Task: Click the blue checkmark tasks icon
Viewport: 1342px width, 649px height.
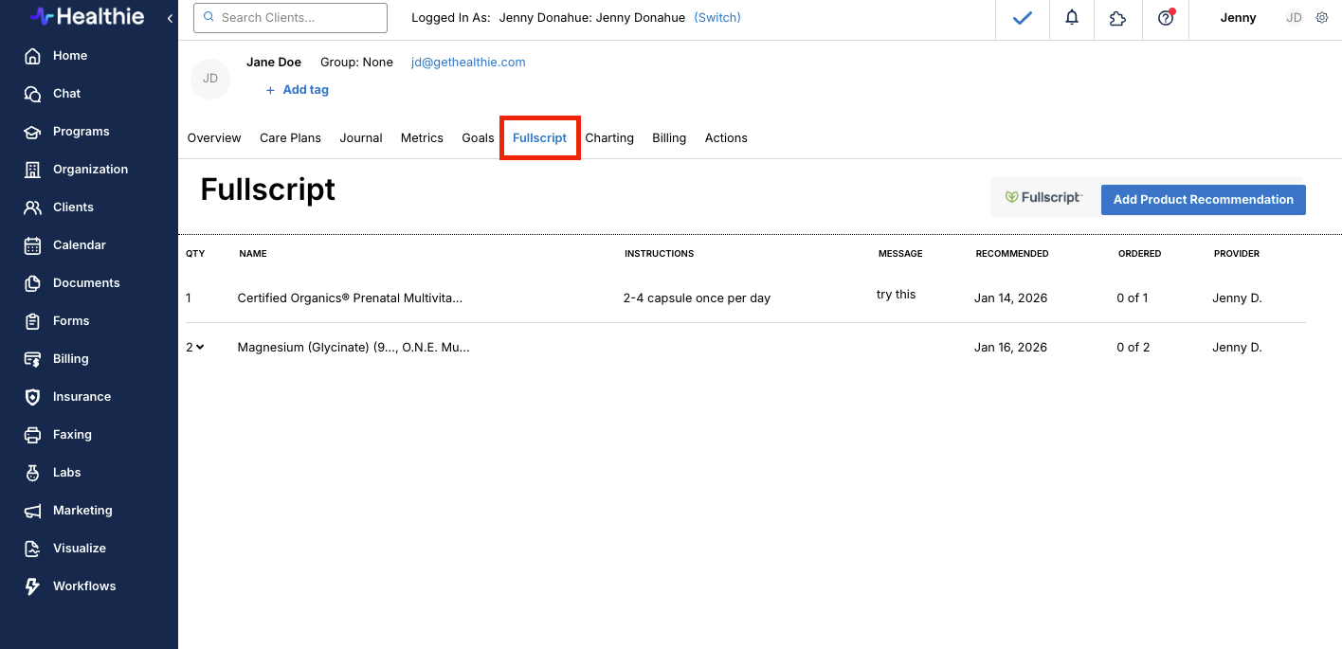Action: click(1023, 18)
